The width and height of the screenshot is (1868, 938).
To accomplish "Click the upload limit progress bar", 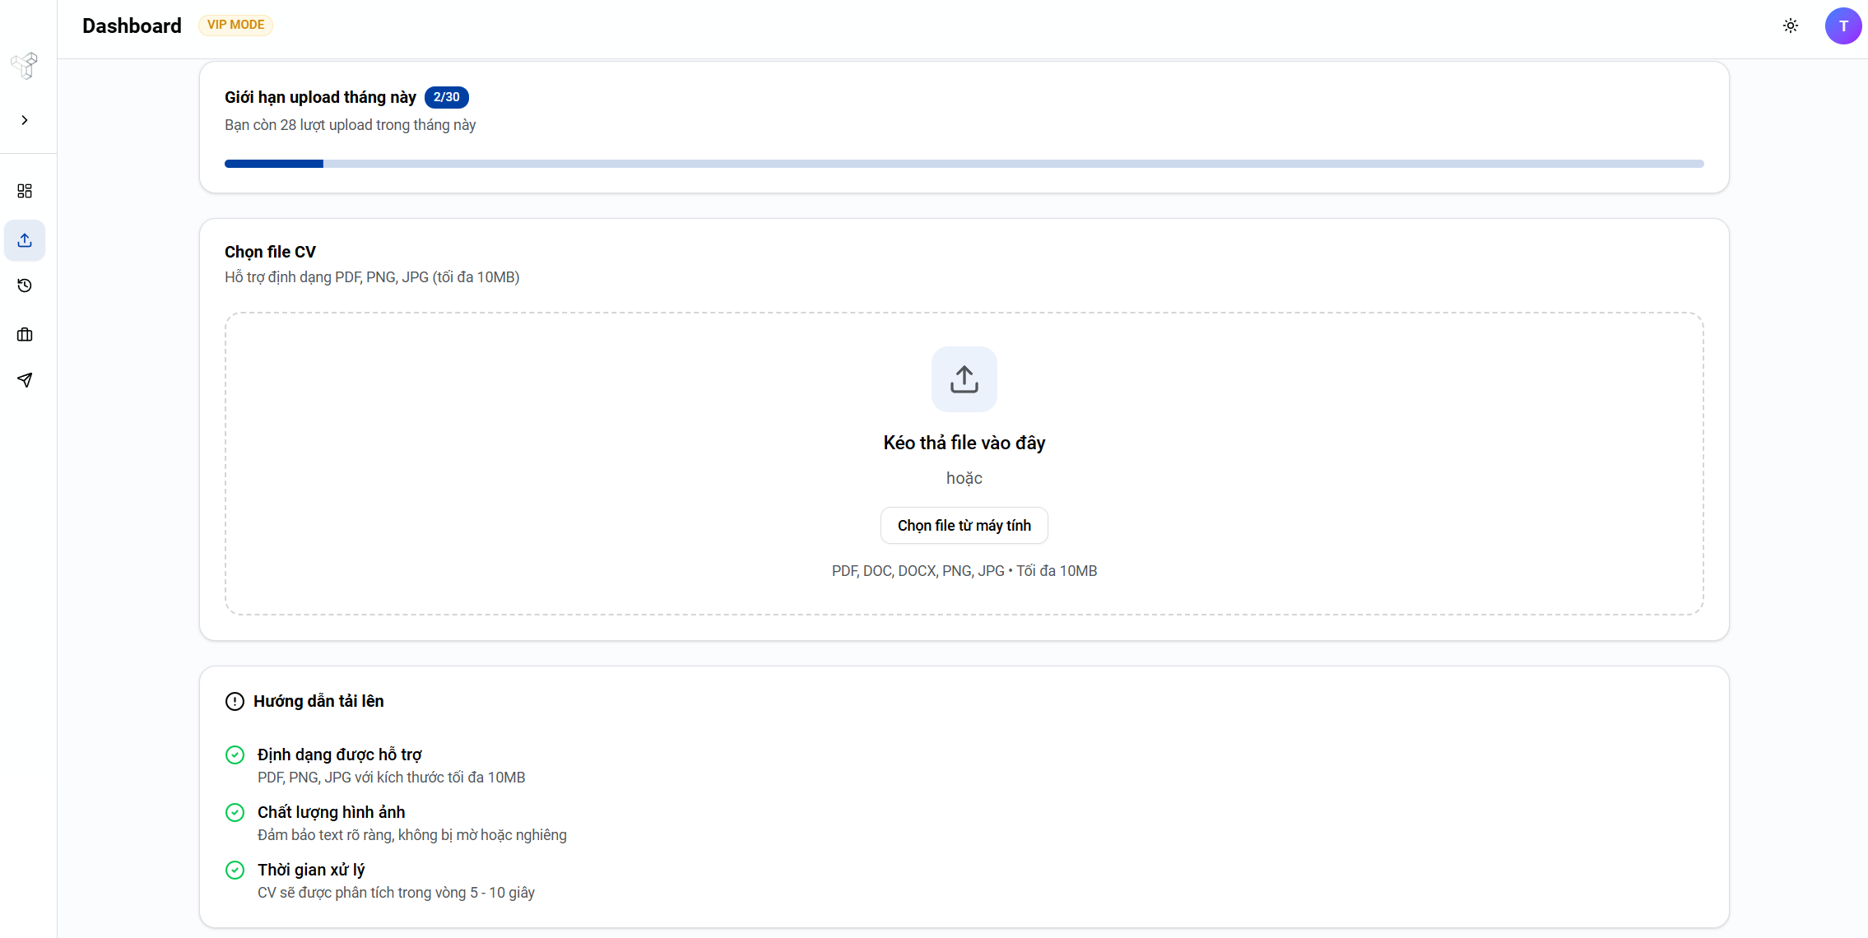I will point(964,164).
